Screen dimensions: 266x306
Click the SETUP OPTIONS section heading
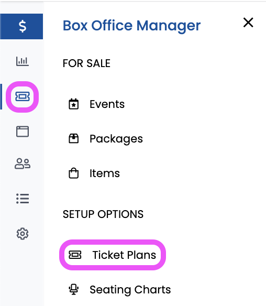103,214
